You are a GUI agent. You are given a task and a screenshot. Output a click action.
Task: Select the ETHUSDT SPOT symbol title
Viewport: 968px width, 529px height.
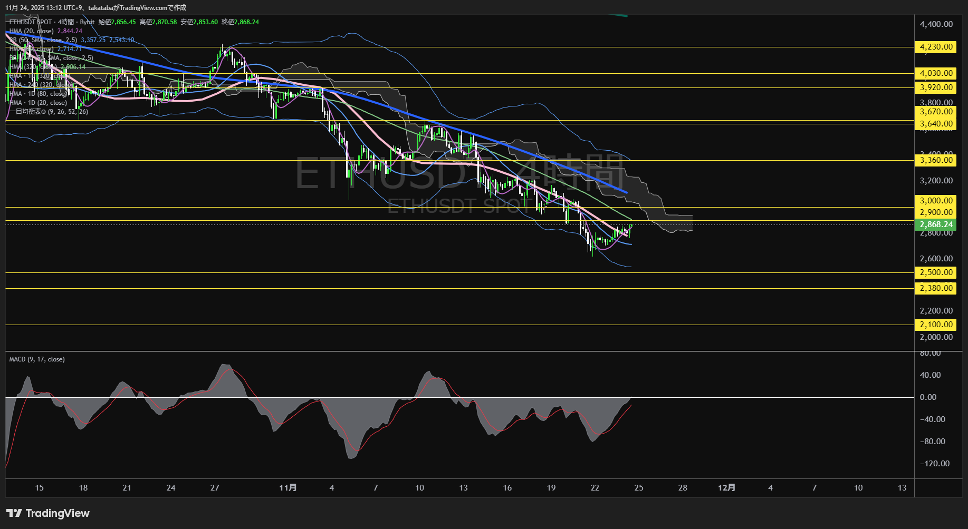coord(31,22)
